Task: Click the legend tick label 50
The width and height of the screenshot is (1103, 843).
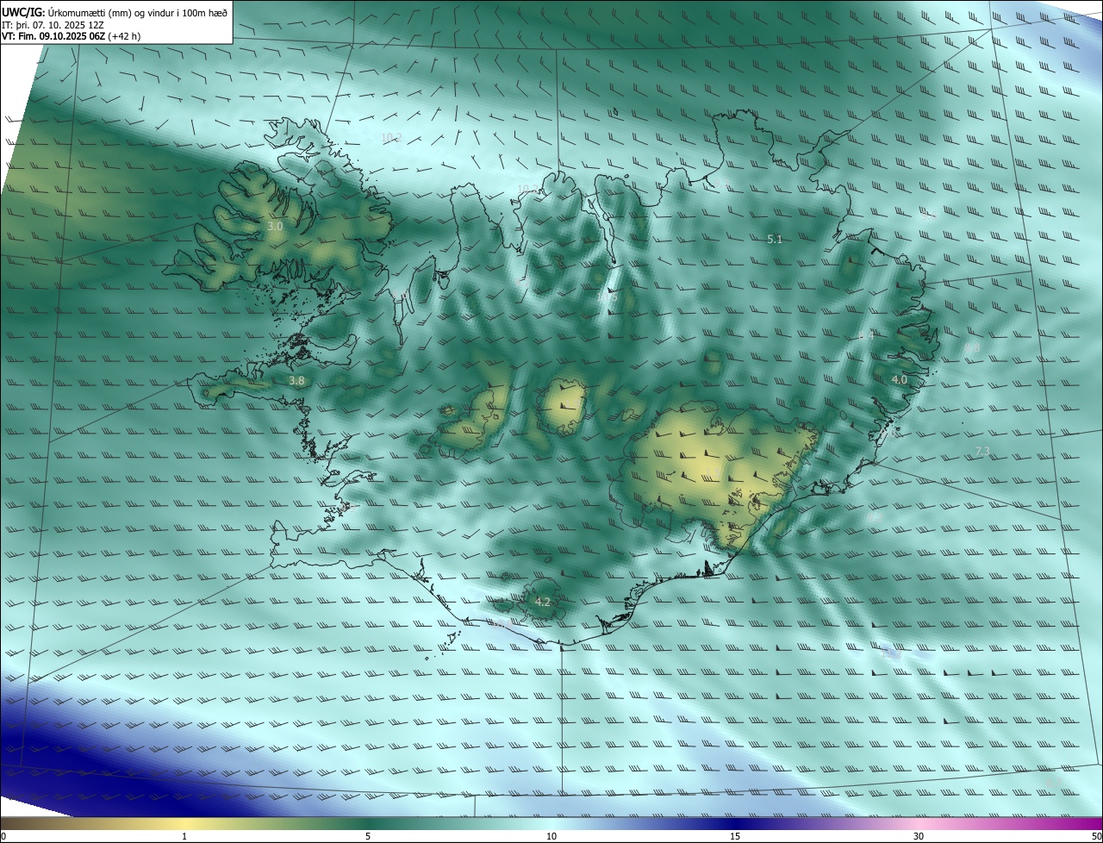Action: tap(1096, 836)
